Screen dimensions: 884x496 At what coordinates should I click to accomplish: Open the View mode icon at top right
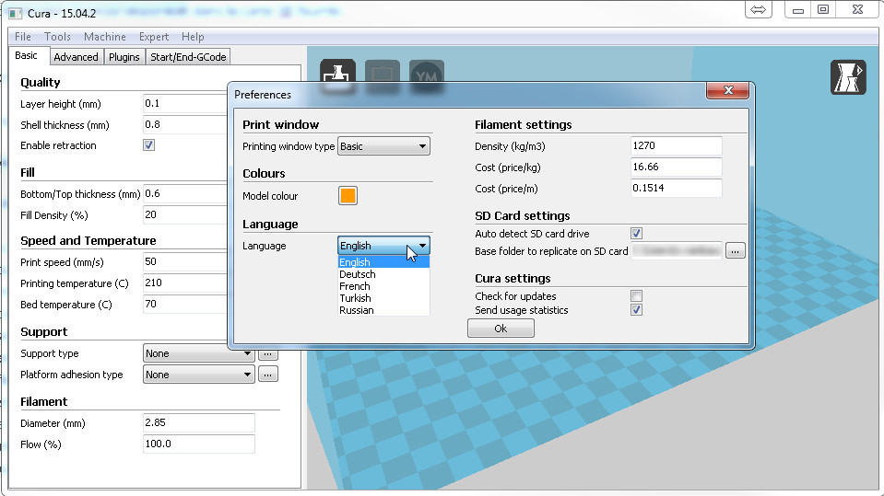tap(848, 77)
